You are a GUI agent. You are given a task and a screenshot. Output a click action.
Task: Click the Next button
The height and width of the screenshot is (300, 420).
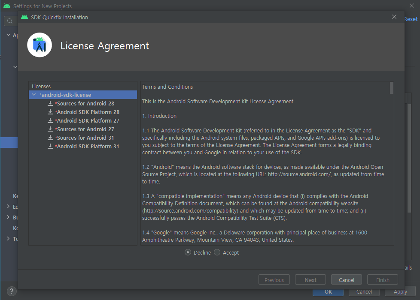[x=310, y=280]
